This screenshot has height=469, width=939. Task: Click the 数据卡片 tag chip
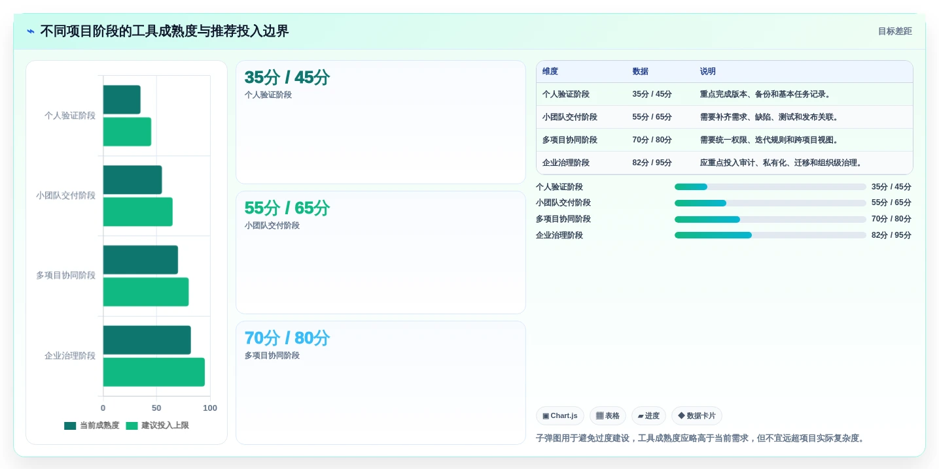pos(697,416)
